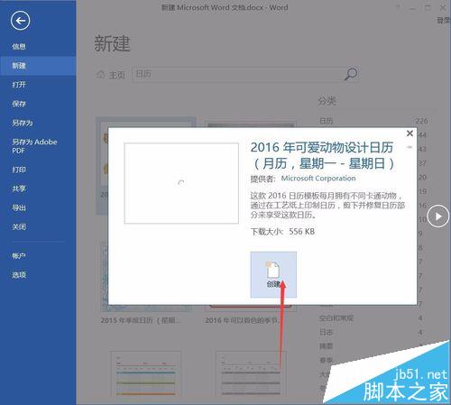Open the 帐户 page
Screen dimensions: 451x405
(19, 255)
